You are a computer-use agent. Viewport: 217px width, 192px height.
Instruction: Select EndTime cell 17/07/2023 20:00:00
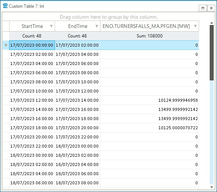(77, 128)
